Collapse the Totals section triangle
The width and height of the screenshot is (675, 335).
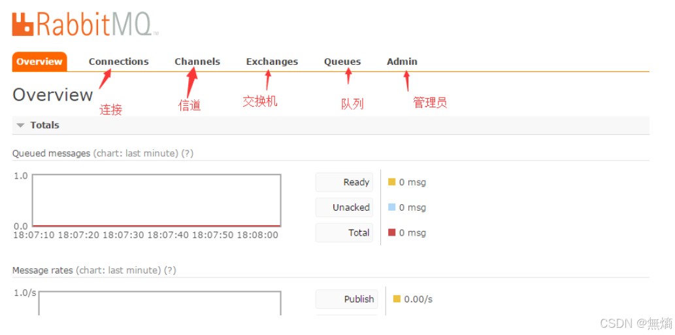coord(20,126)
